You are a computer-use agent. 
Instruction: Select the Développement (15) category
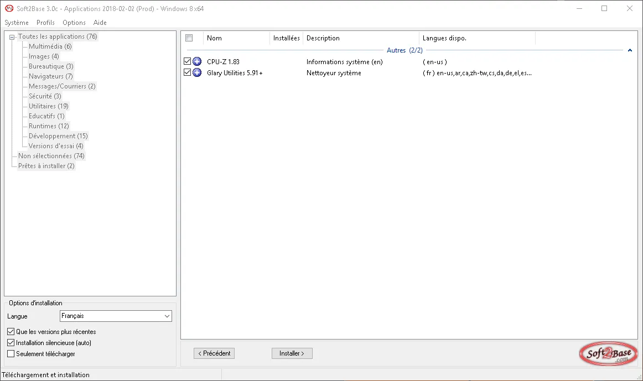[x=58, y=136]
